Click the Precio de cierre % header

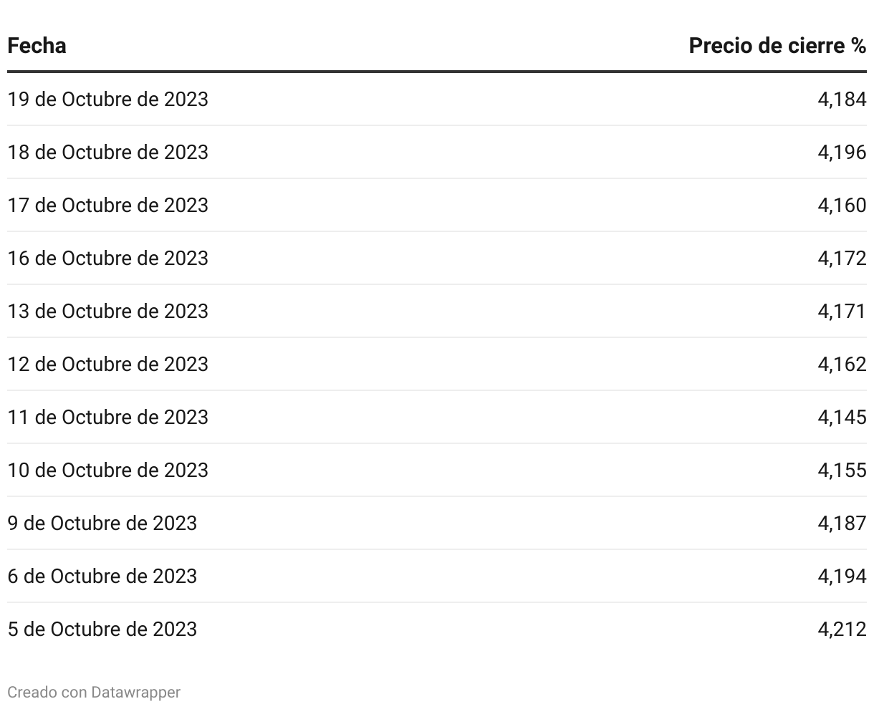(777, 46)
